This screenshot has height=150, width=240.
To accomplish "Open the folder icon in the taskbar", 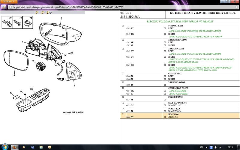I will (x=41, y=147).
